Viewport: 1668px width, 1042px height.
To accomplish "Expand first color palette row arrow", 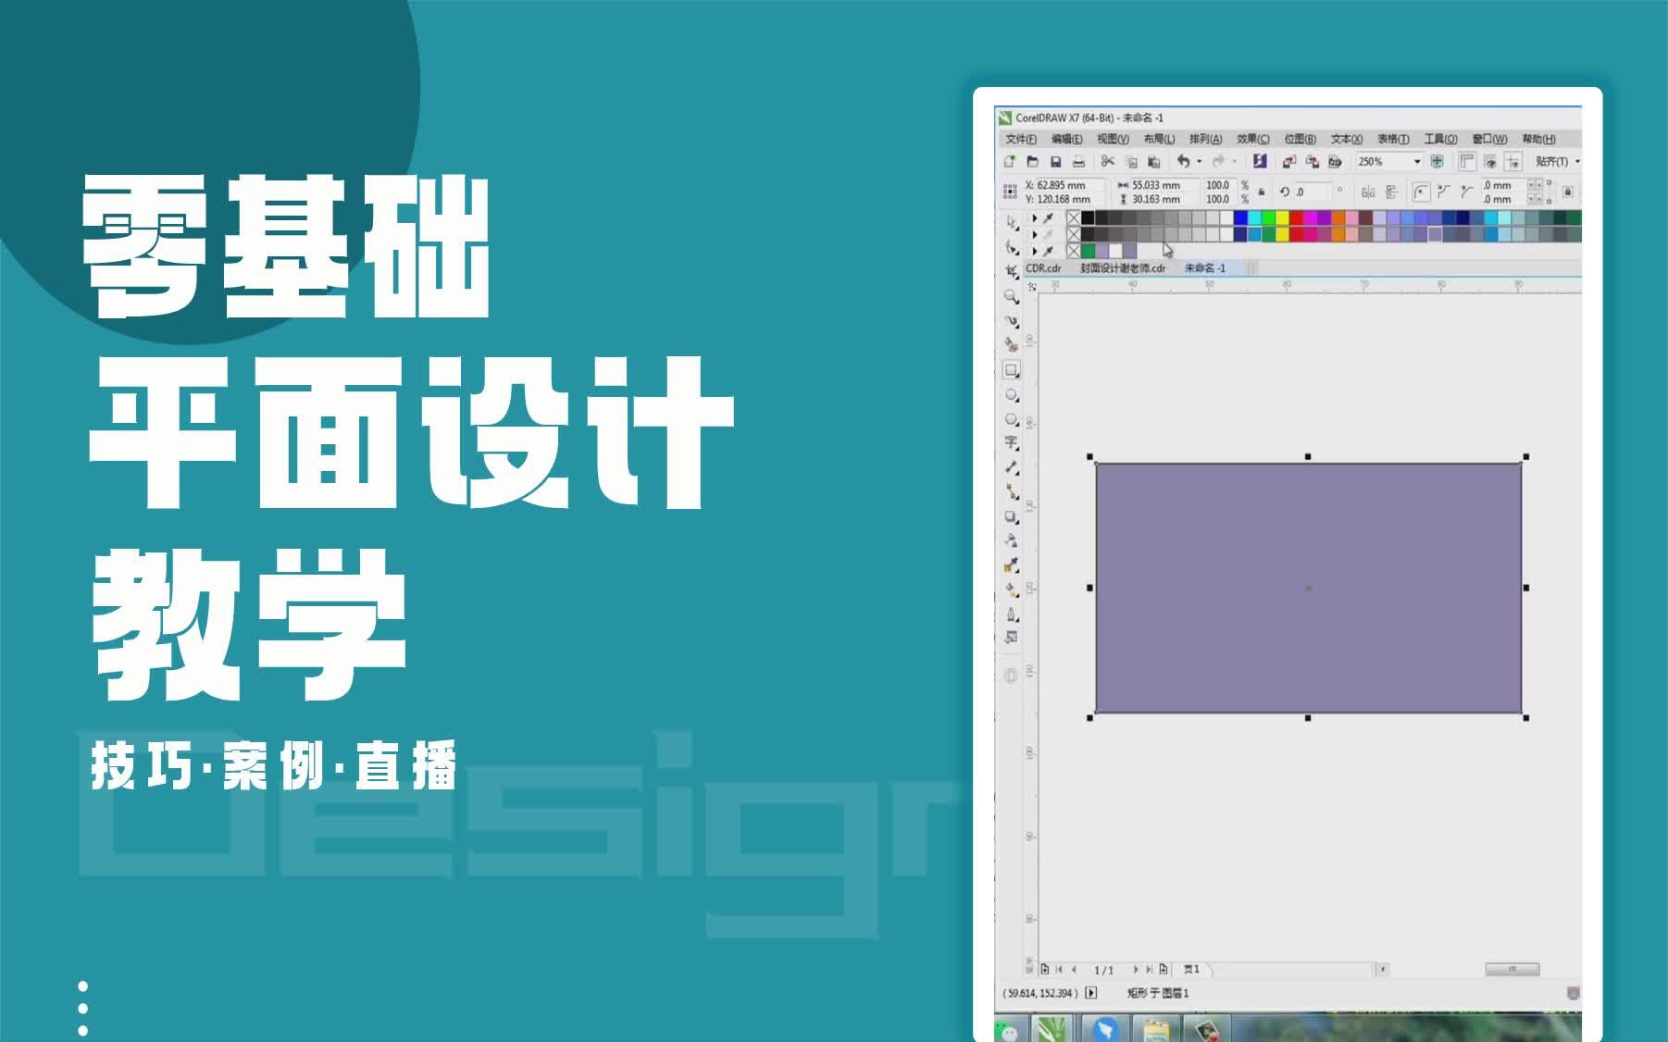I will pyautogui.click(x=1035, y=218).
